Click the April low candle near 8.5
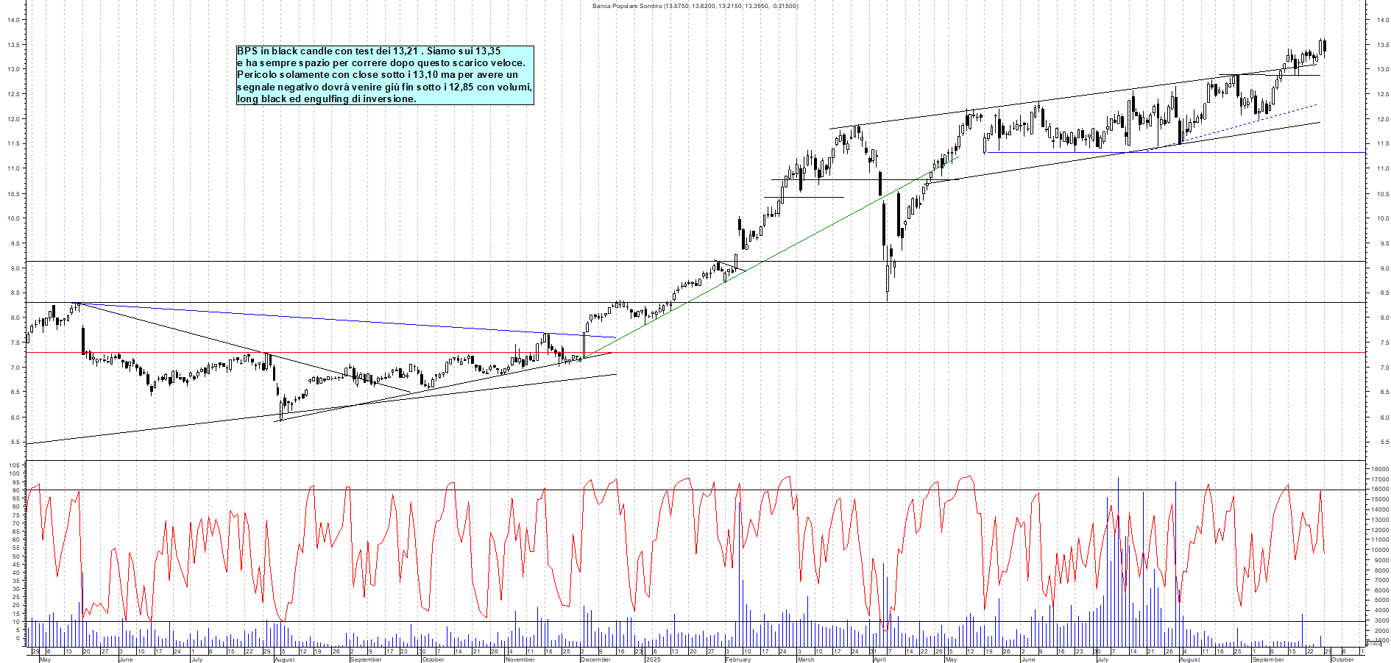1391x663 pixels. point(888,279)
